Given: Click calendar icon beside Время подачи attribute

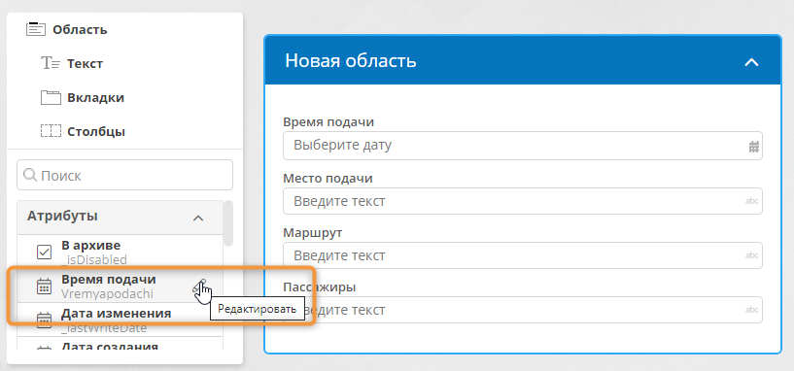Looking at the screenshot, I should pyautogui.click(x=45, y=286).
